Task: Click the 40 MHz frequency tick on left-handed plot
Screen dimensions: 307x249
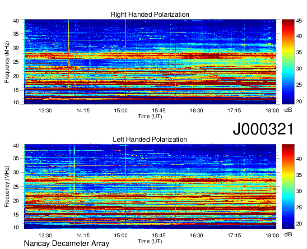Action: pyautogui.click(x=16, y=146)
